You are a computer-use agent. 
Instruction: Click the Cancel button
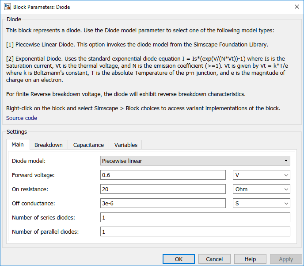click(214, 259)
